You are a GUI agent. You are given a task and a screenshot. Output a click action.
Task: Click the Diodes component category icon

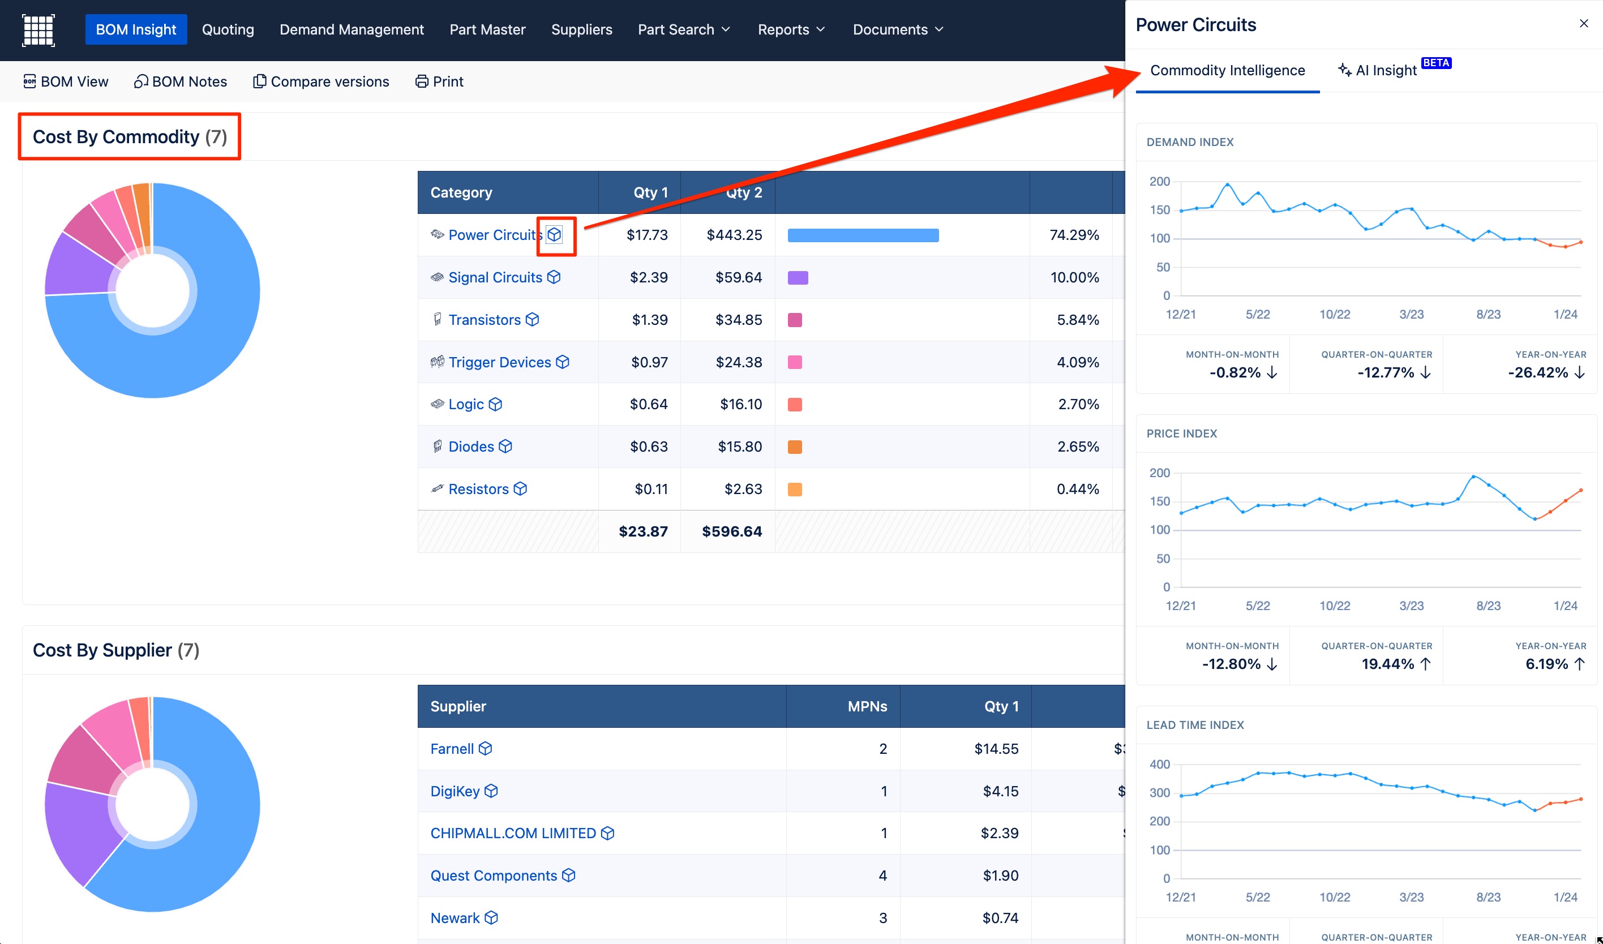[437, 447]
